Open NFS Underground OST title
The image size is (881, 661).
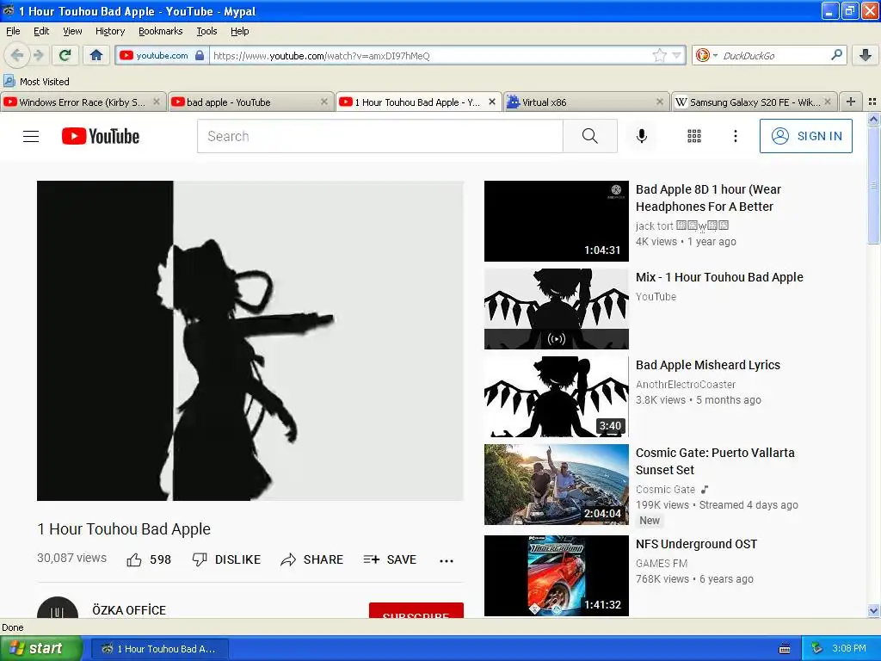[x=696, y=544]
